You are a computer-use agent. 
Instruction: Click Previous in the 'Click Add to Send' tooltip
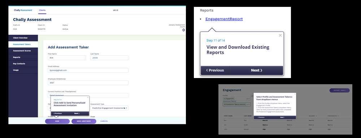point(58,113)
